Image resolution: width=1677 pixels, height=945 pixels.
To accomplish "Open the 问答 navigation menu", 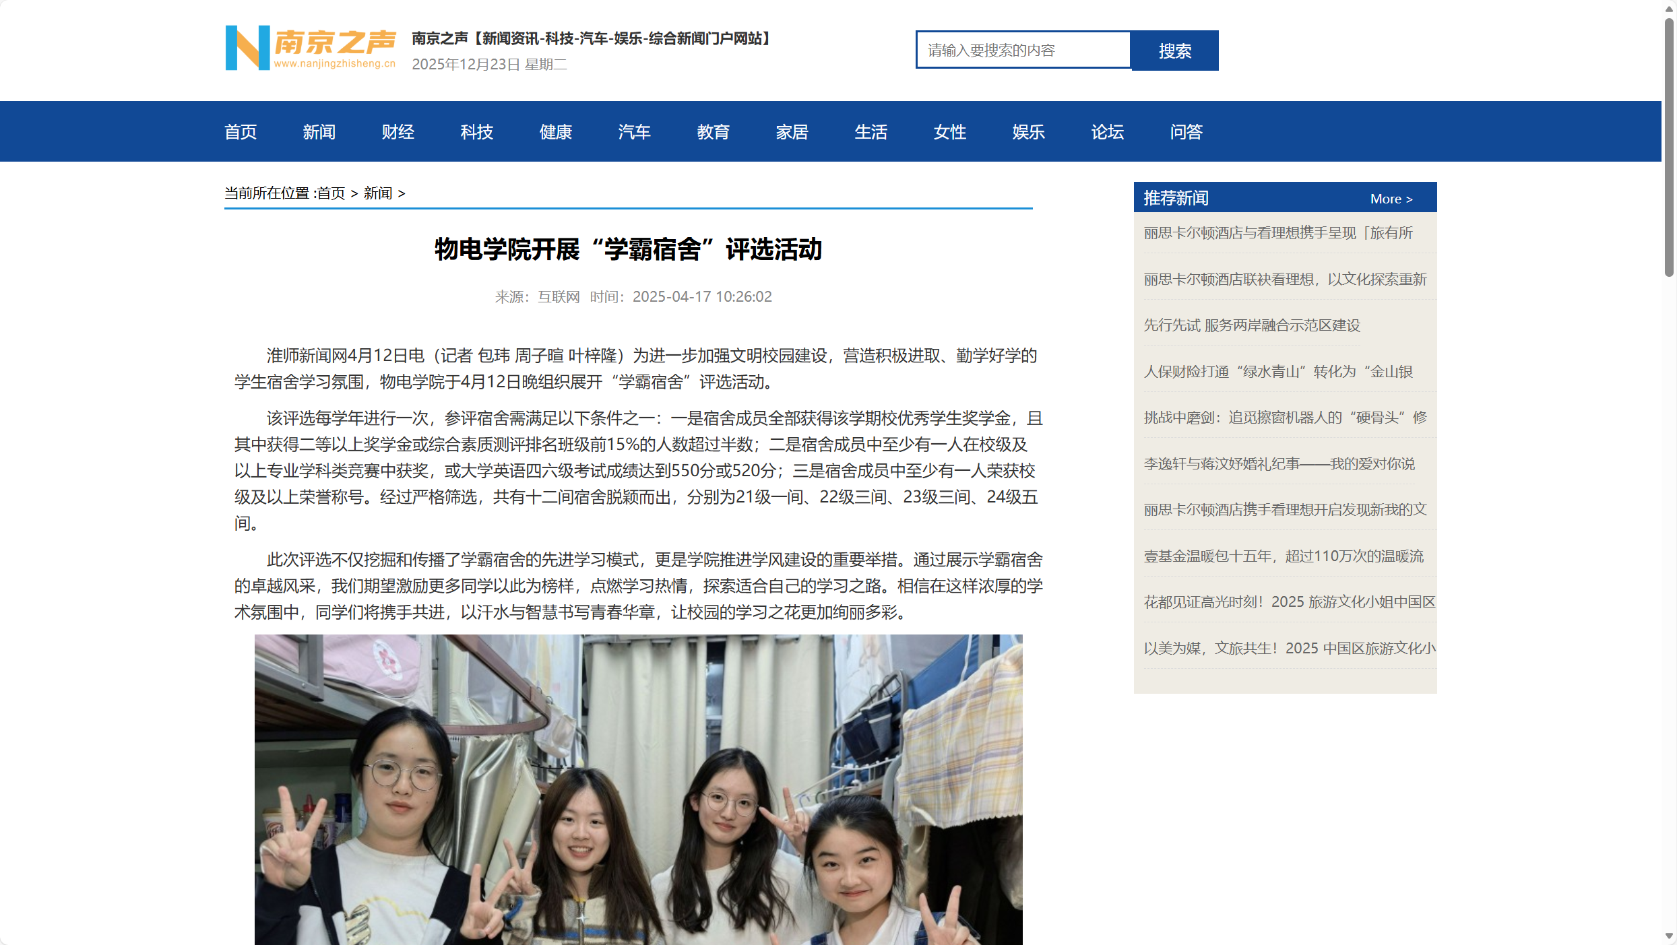I will [x=1186, y=131].
